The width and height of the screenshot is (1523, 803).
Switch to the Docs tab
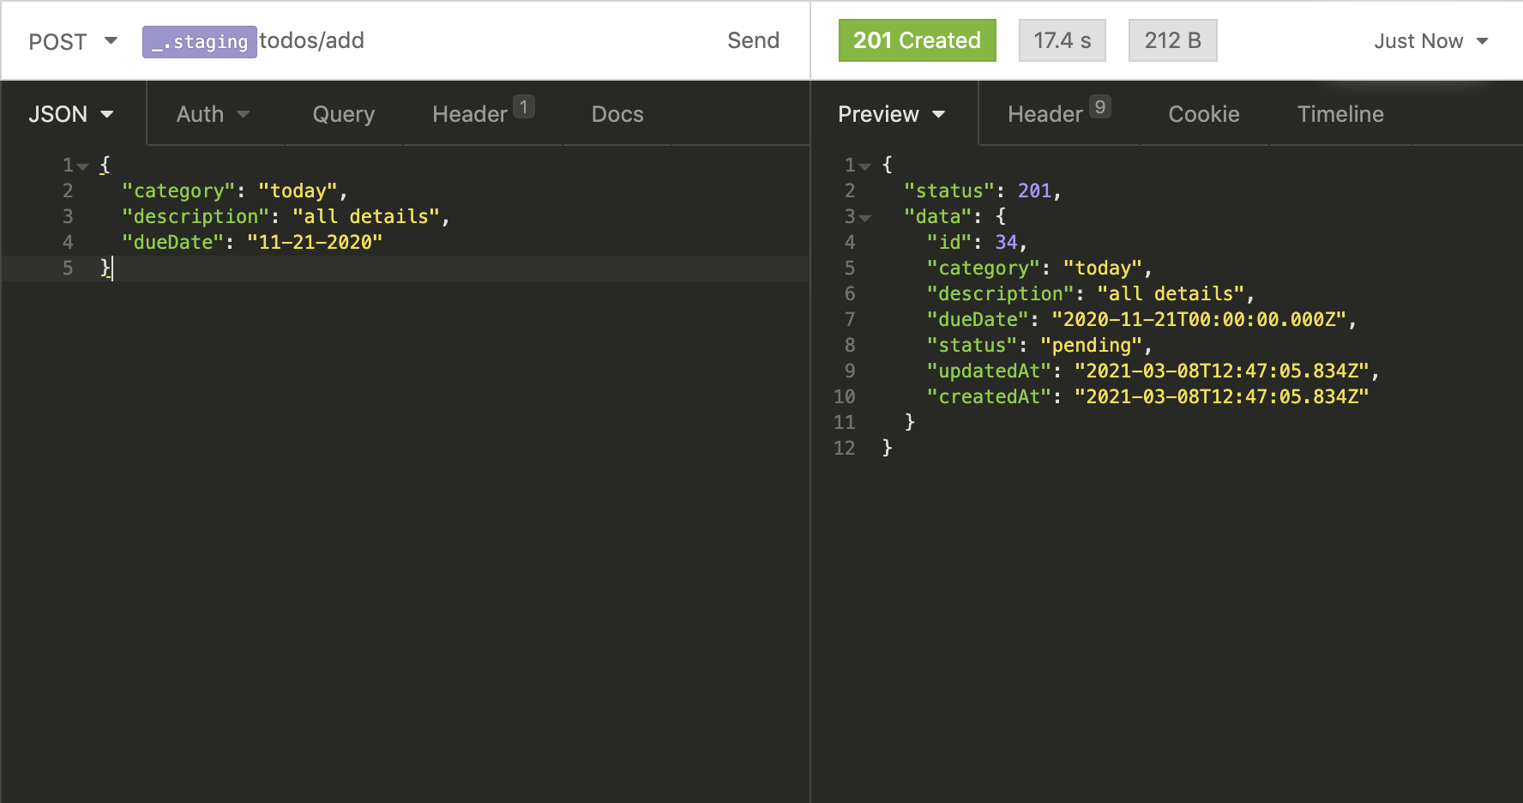617,114
